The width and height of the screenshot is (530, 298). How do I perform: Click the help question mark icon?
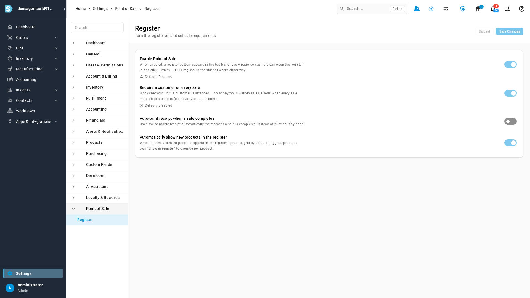tap(522, 9)
